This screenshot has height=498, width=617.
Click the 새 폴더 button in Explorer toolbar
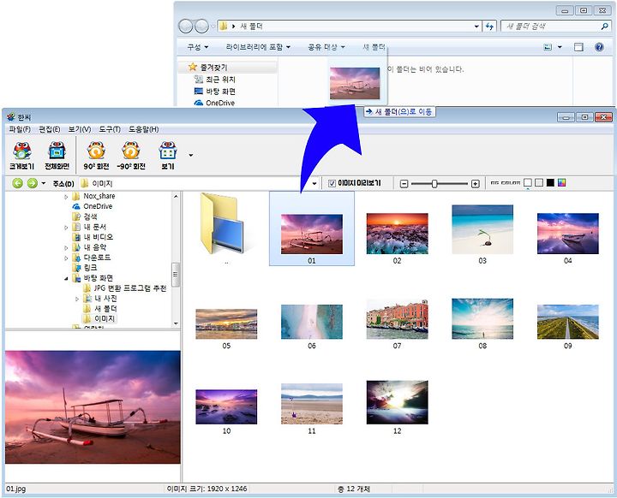[x=374, y=47]
